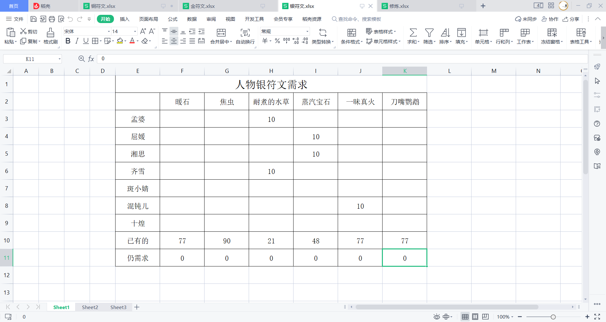Expand the font name dropdown showing 宋体
The height and width of the screenshot is (322, 606).
point(109,32)
